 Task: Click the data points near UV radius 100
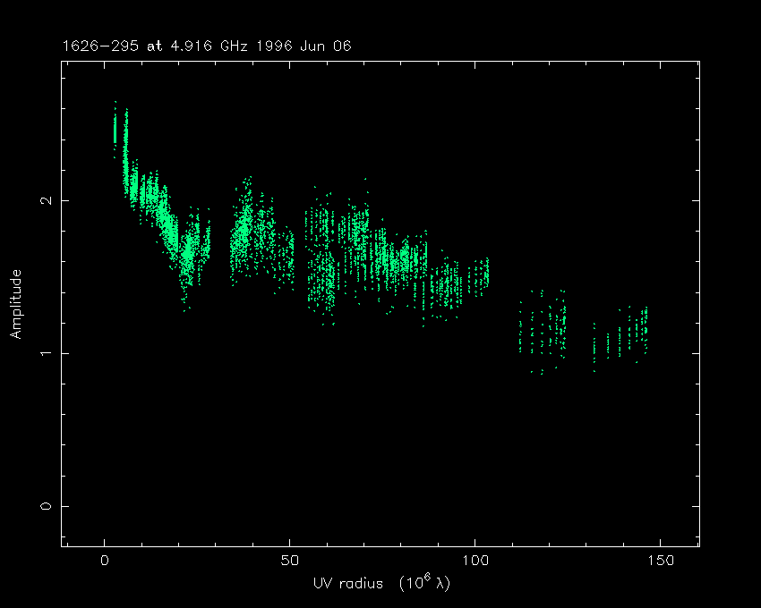point(481,274)
